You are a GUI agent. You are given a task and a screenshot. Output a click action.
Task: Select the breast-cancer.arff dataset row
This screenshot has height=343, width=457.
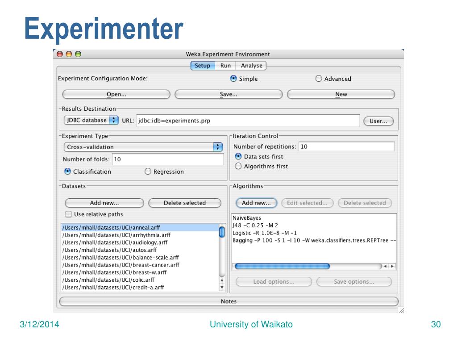(140, 265)
